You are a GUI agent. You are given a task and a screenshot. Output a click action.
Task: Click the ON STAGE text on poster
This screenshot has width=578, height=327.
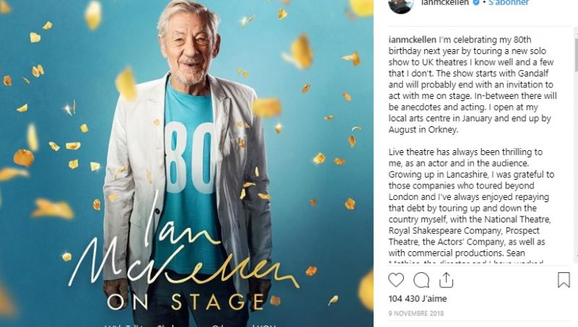coord(186,302)
